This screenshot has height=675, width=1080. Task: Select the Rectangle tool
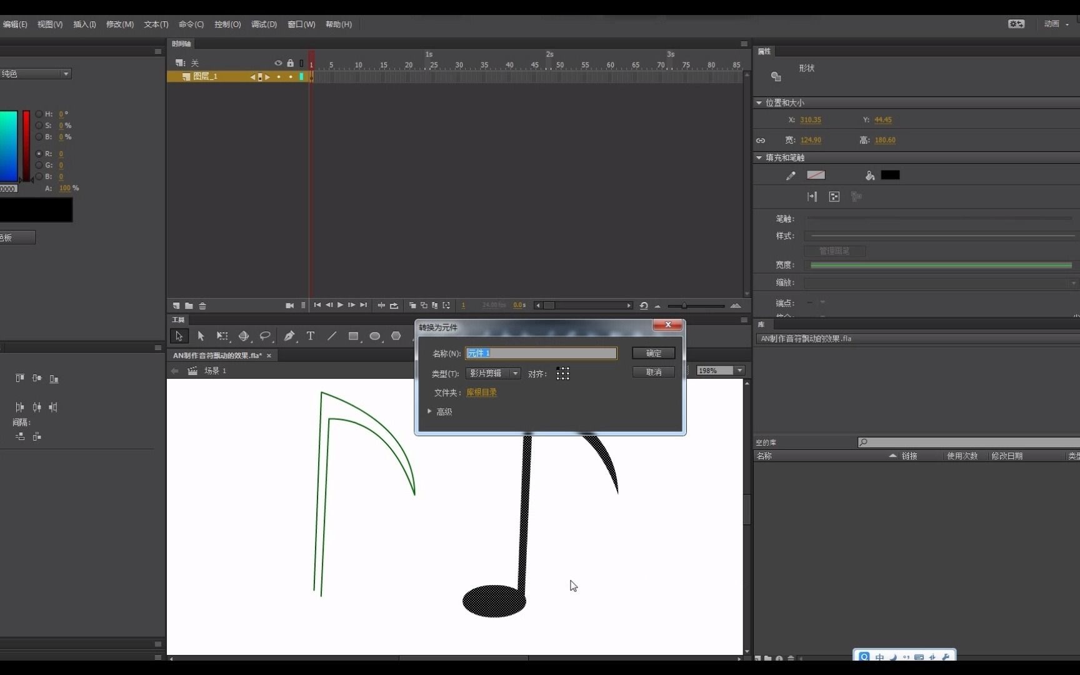pyautogui.click(x=354, y=336)
